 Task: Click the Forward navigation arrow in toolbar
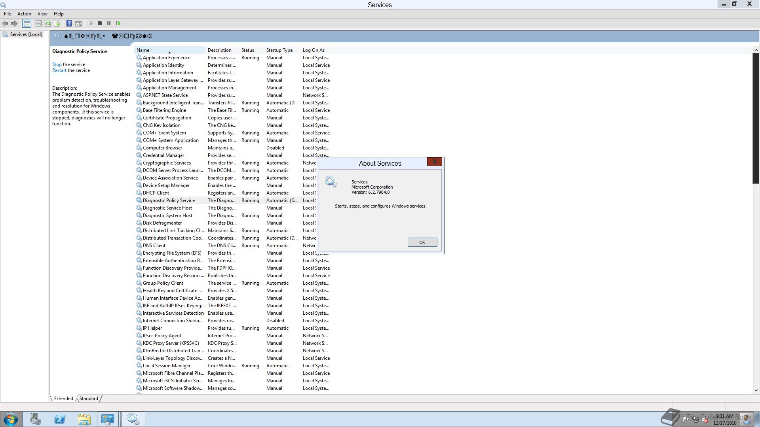14,24
